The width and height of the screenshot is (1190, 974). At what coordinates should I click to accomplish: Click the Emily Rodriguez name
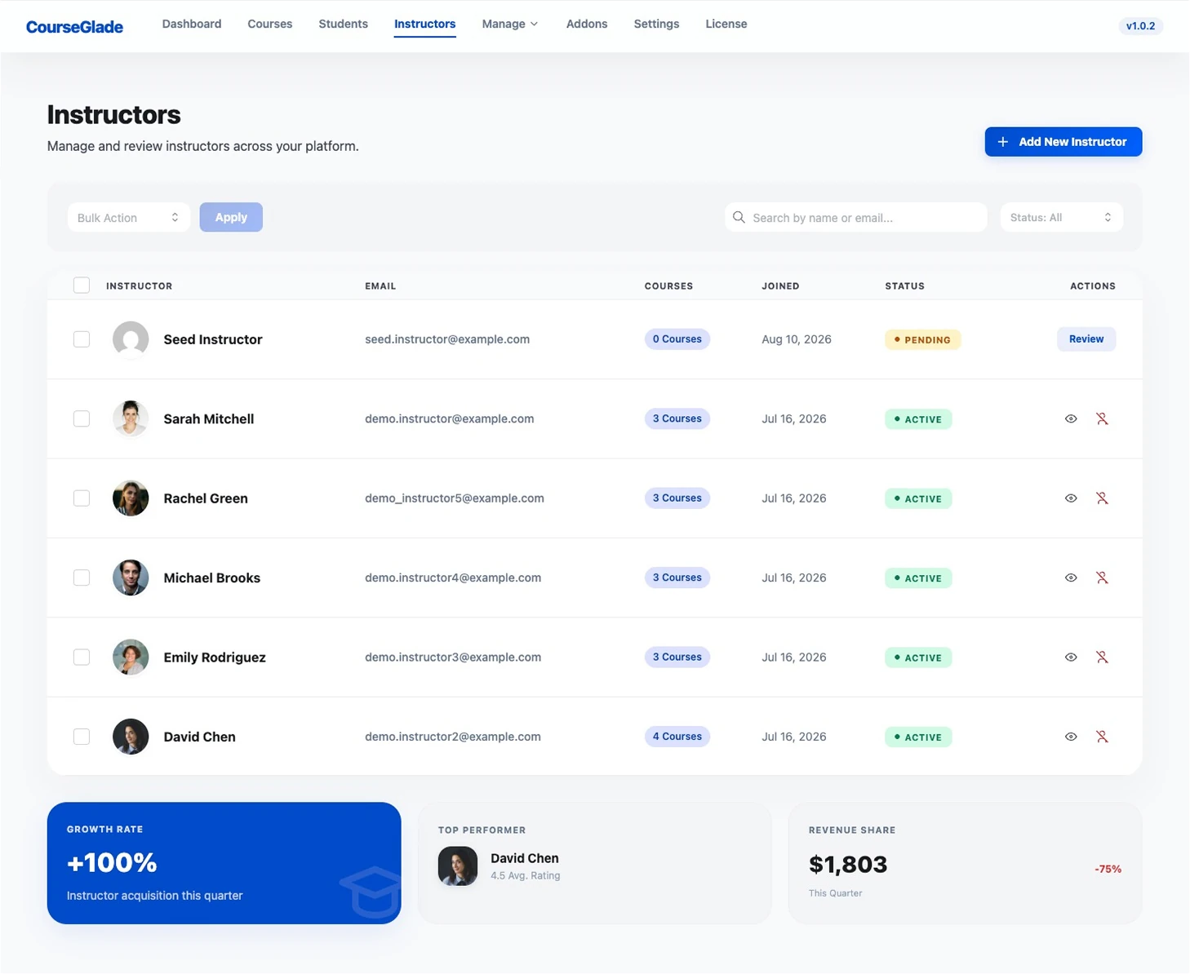point(215,657)
